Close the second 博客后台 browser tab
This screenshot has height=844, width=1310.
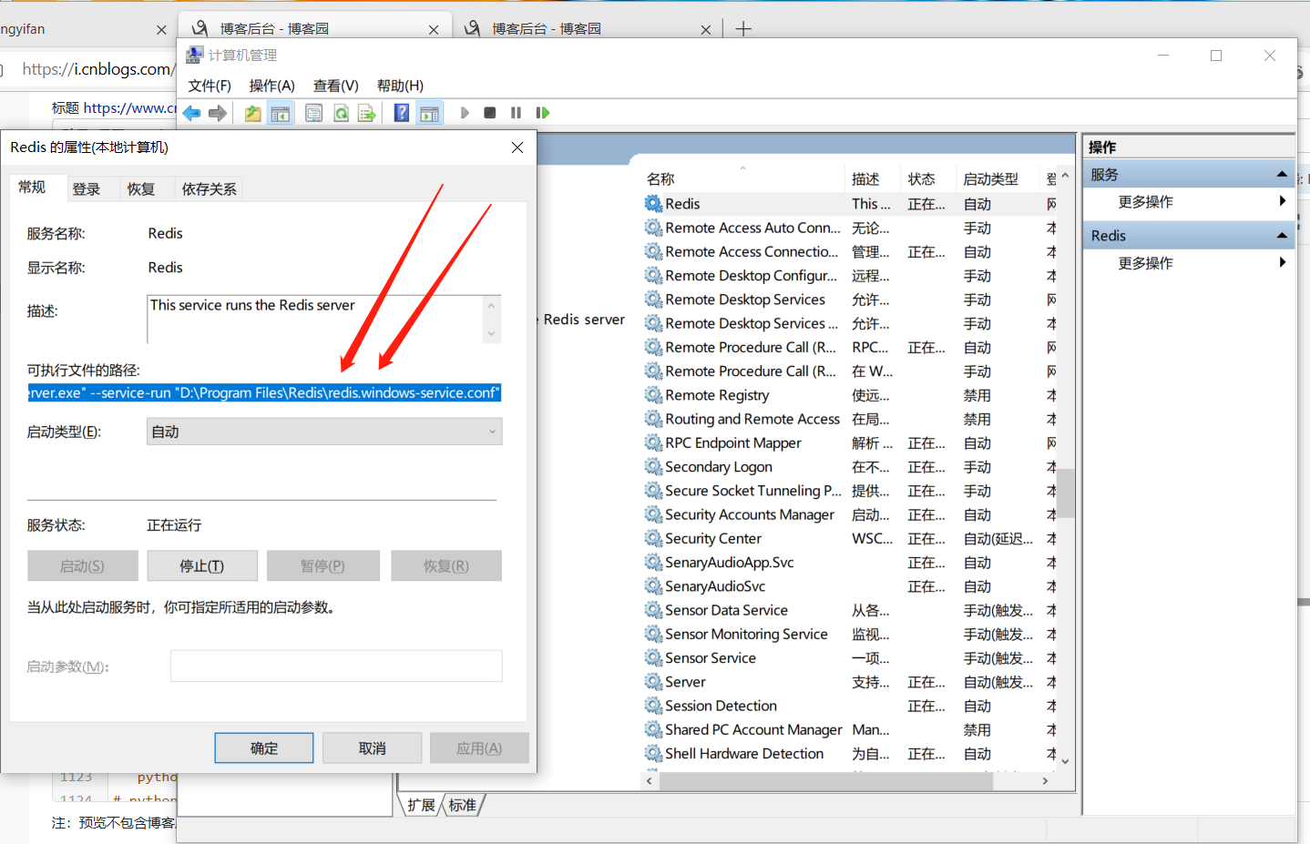click(705, 29)
